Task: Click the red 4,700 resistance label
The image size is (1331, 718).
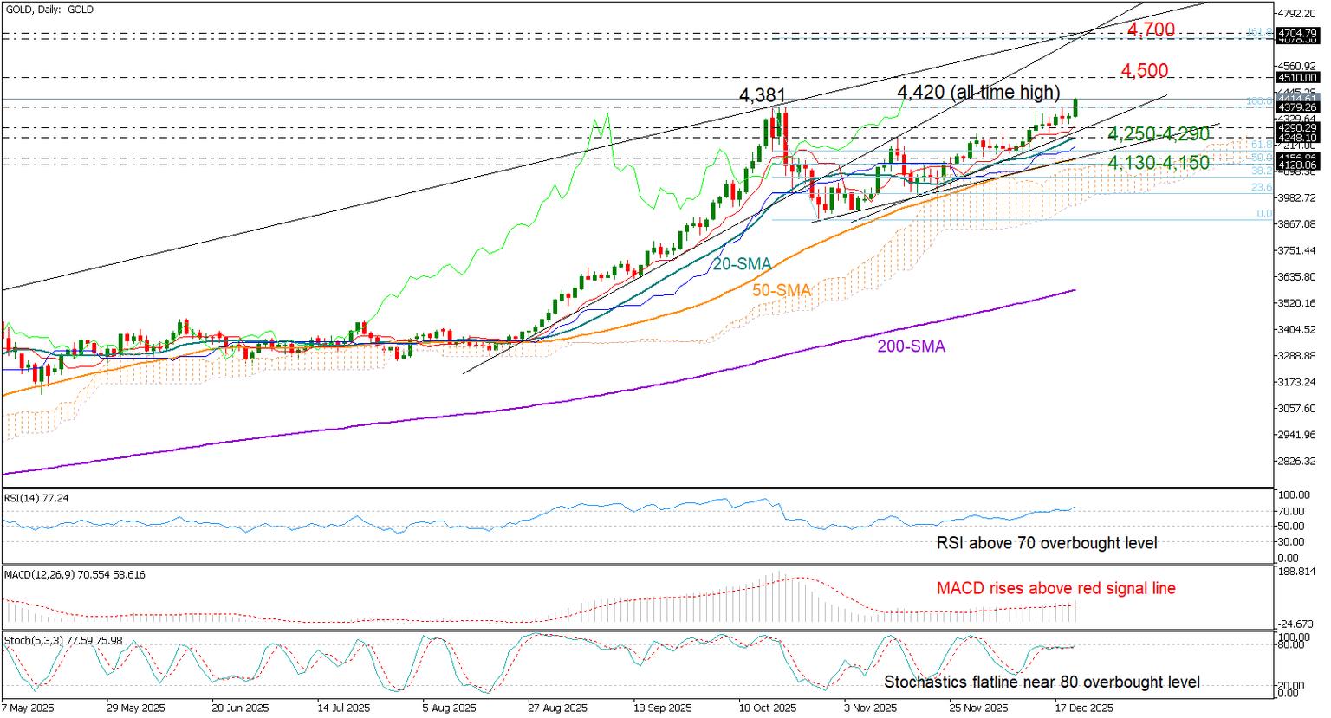Action: tap(1151, 30)
